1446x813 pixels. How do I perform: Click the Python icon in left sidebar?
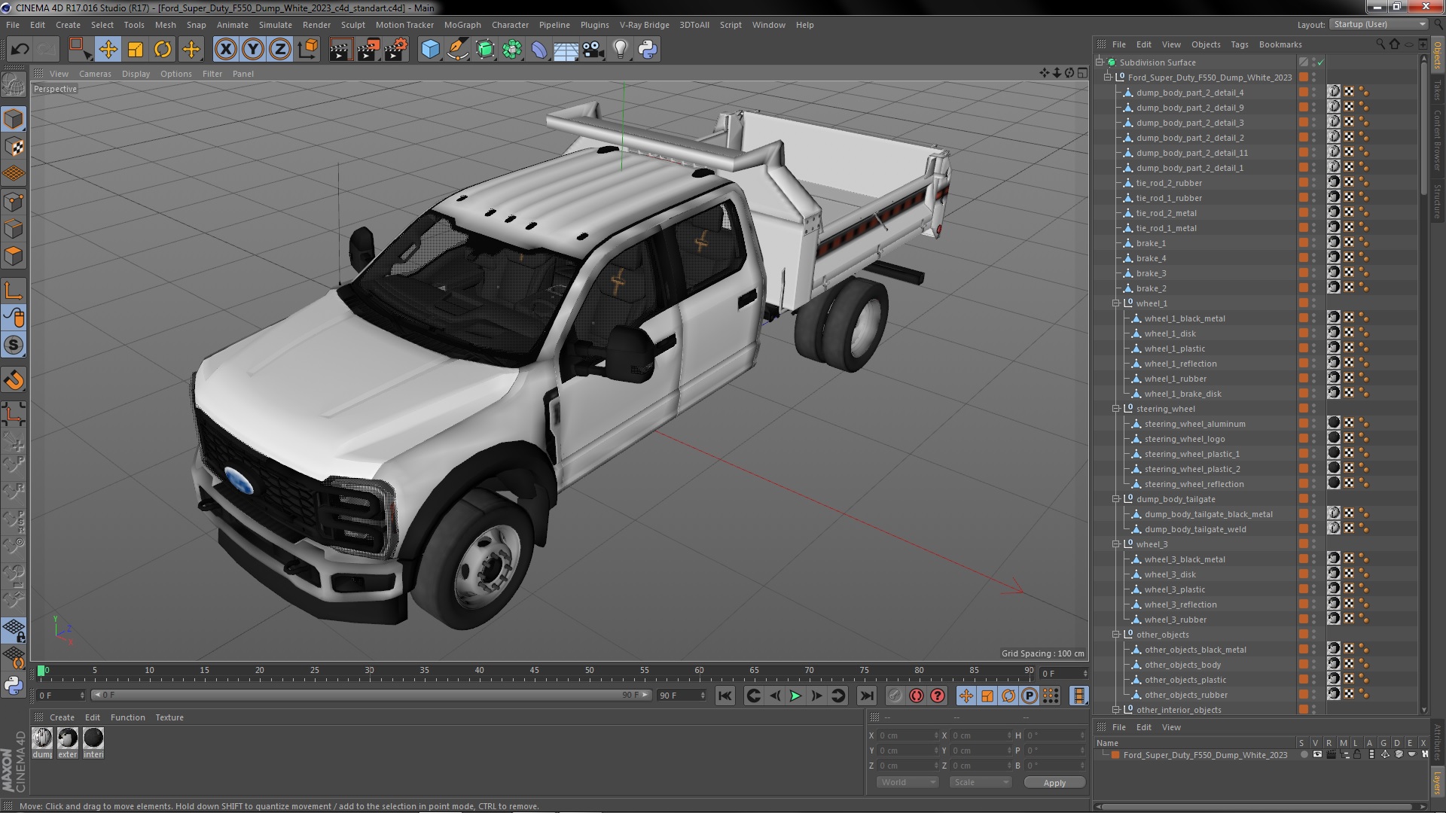click(x=14, y=685)
